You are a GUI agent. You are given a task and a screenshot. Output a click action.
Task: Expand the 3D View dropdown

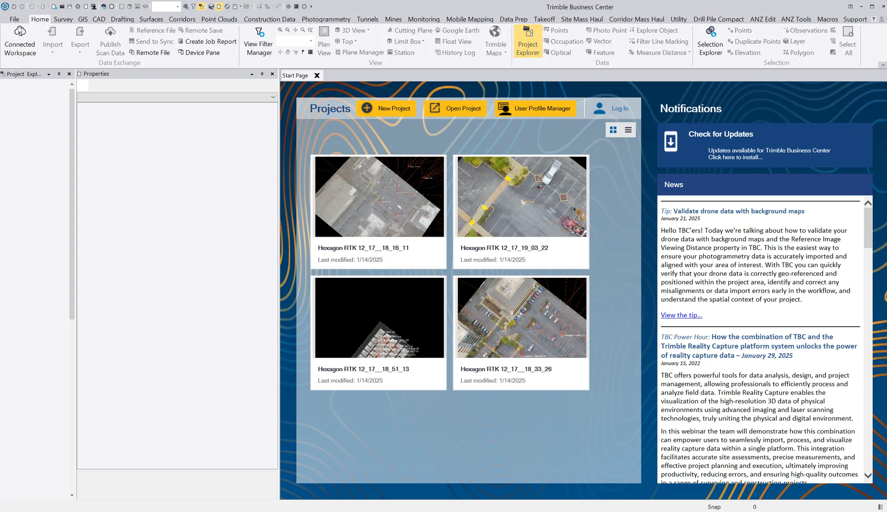pos(368,30)
